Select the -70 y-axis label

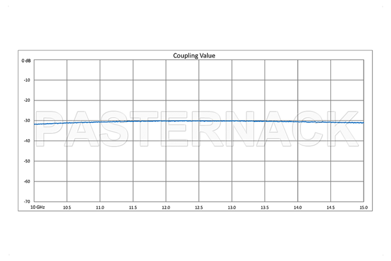pos(27,202)
